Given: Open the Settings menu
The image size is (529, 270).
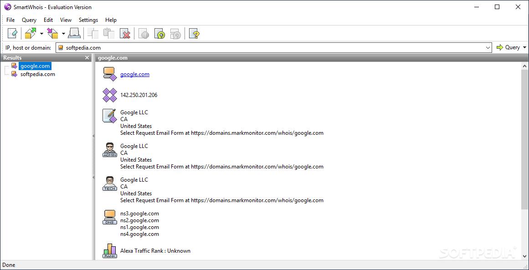Looking at the screenshot, I should [88, 20].
